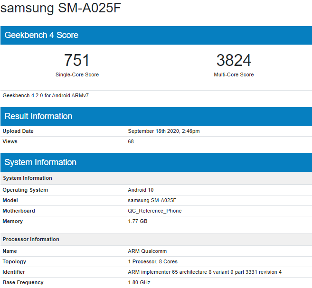Image resolution: width=312 pixels, height=288 pixels.
Task: Click the single-core score value 751
Action: coord(77,60)
